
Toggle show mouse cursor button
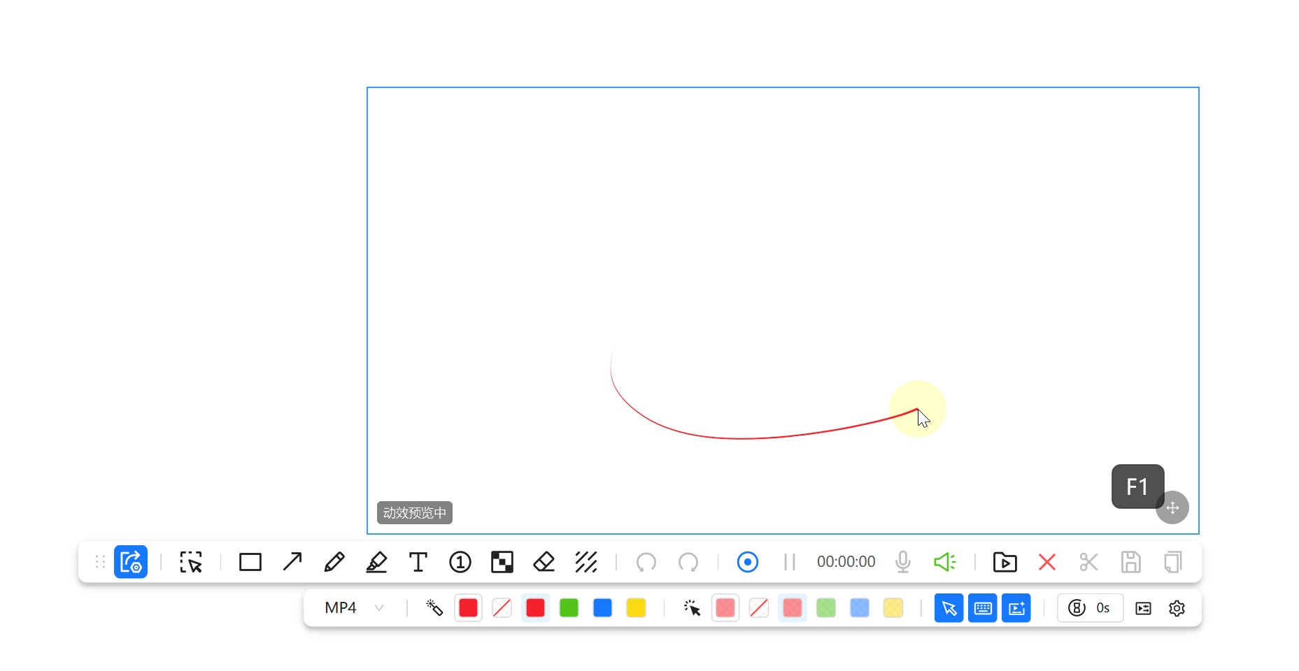949,608
